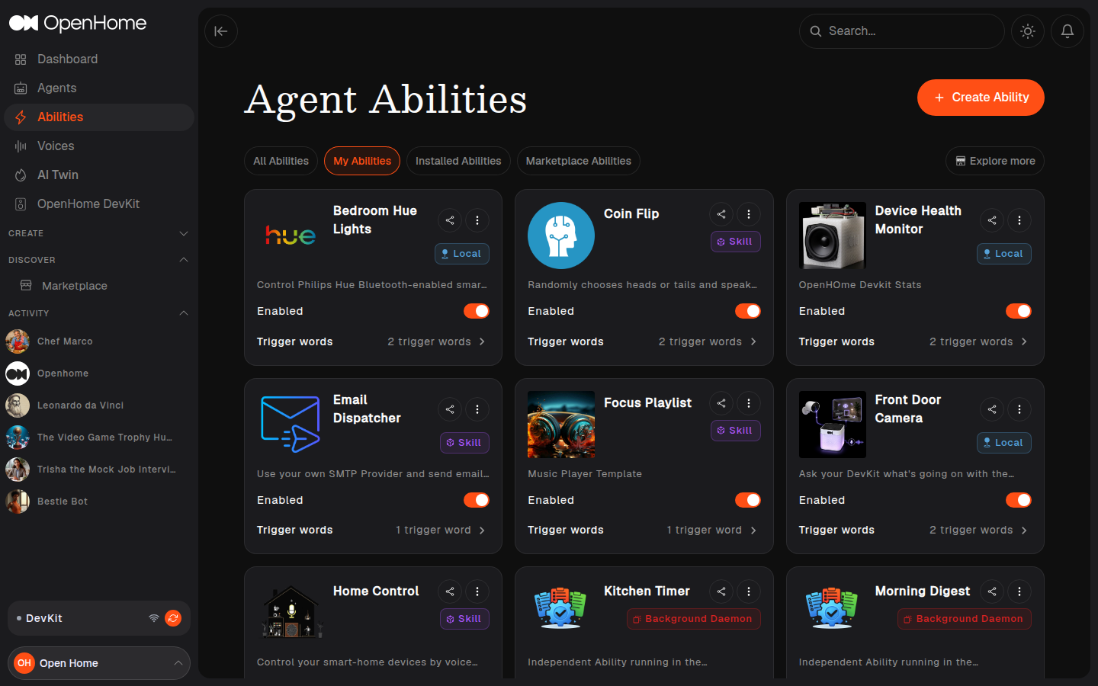The width and height of the screenshot is (1098, 686).
Task: Share the Kitchen Timer ability
Action: (x=721, y=591)
